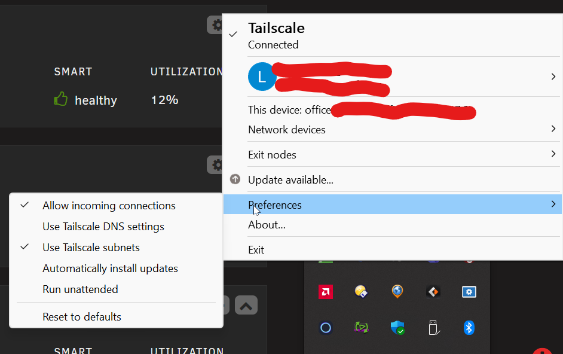563x354 pixels.
Task: Click the 12% utilization value
Action: point(164,99)
